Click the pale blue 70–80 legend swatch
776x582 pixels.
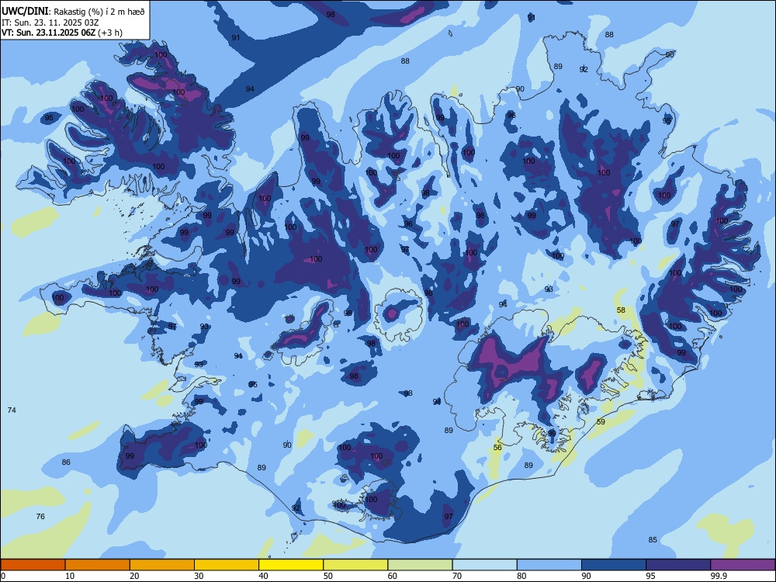point(484,565)
